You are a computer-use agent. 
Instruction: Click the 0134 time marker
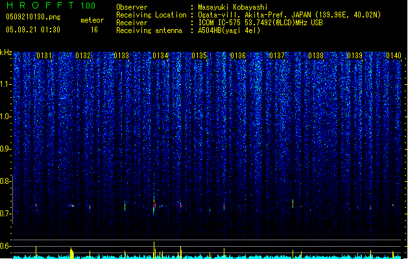(160, 56)
